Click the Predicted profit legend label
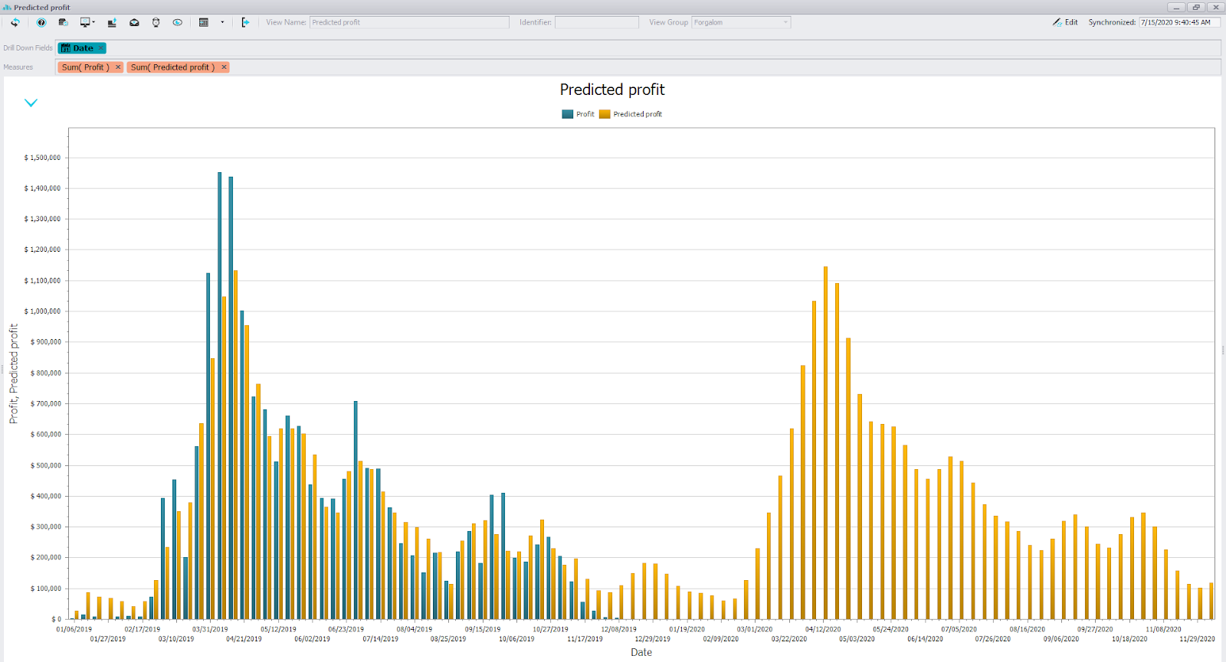The height and width of the screenshot is (662, 1226). (638, 114)
